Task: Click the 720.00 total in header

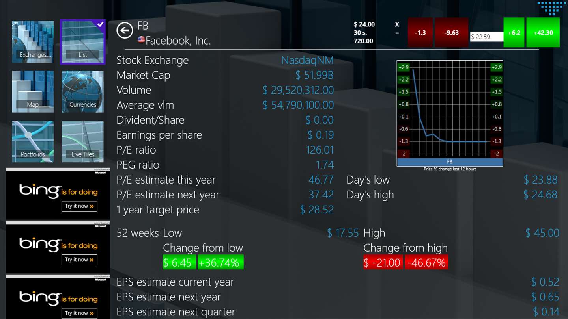Action: click(x=364, y=41)
